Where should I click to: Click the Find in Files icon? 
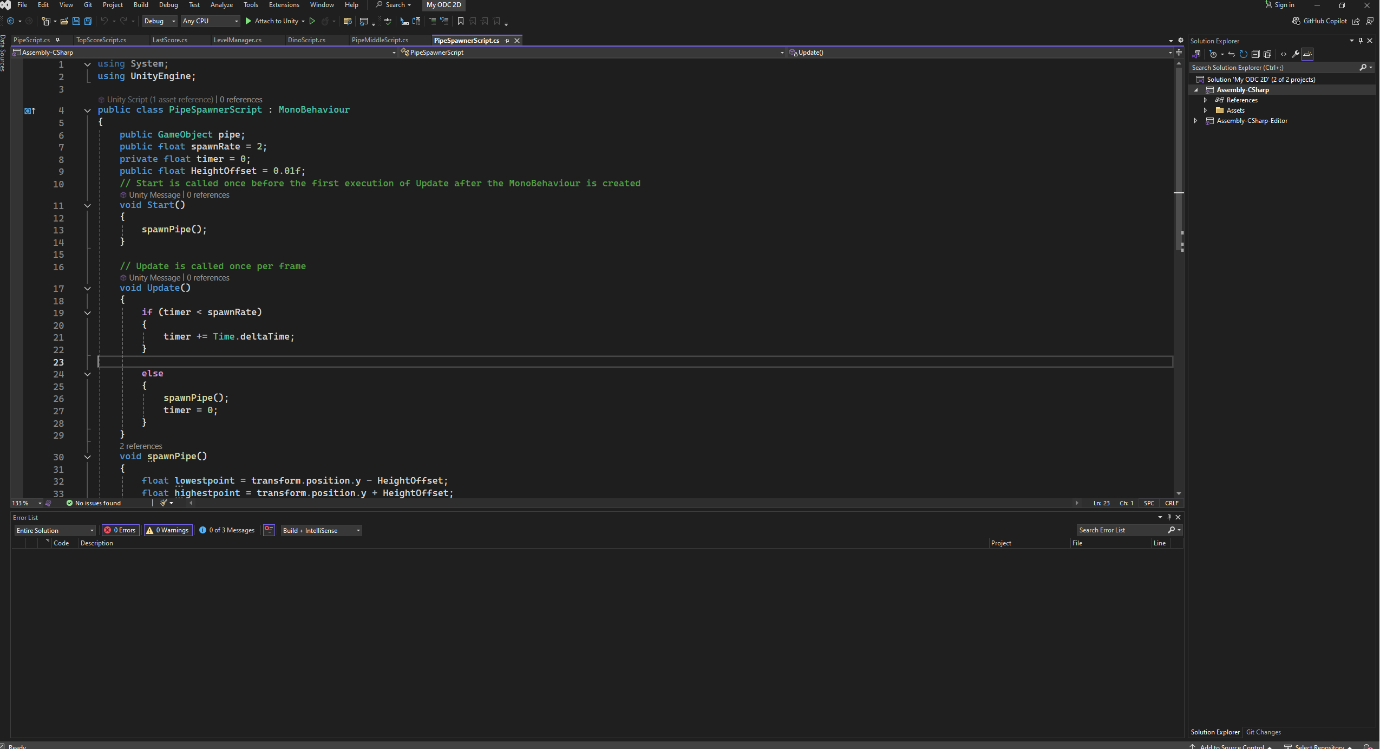[x=348, y=21]
